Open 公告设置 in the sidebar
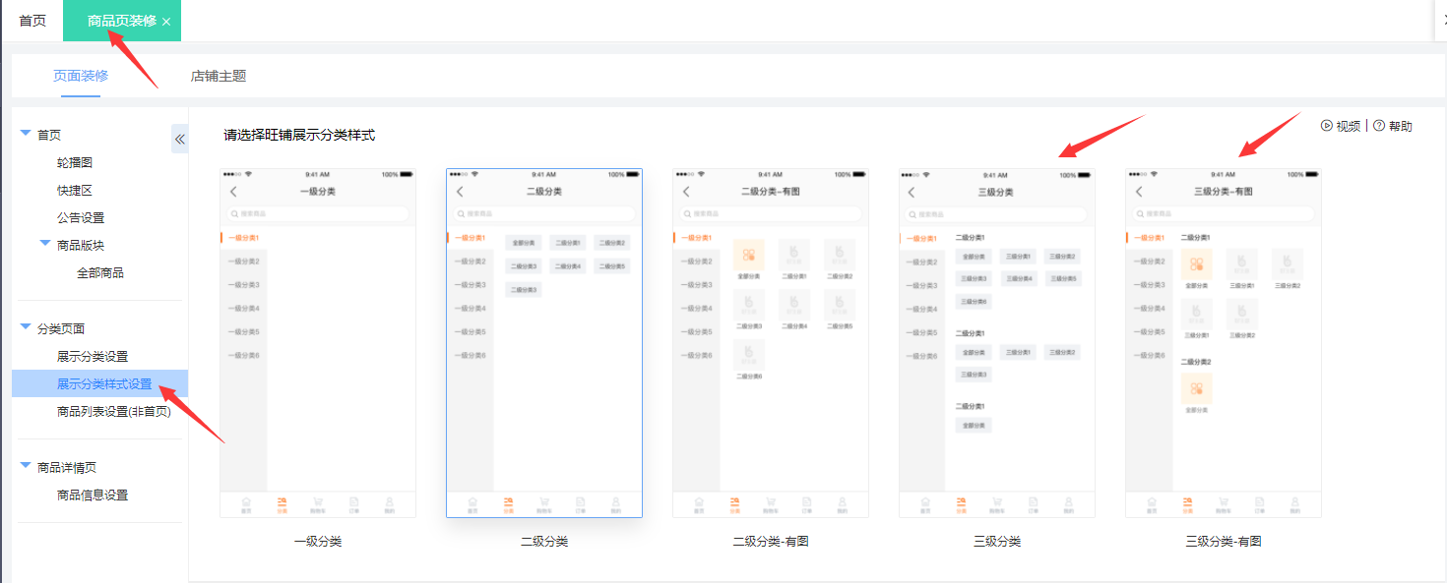Screen dimensions: 1447x583 tap(81, 217)
